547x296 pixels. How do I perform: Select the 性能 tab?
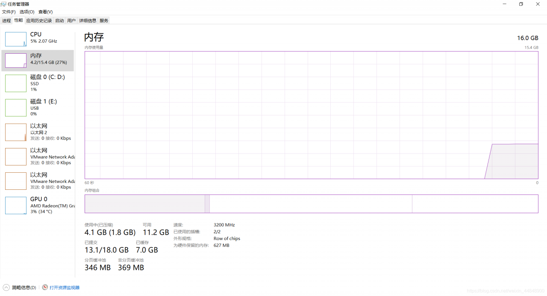(x=18, y=20)
